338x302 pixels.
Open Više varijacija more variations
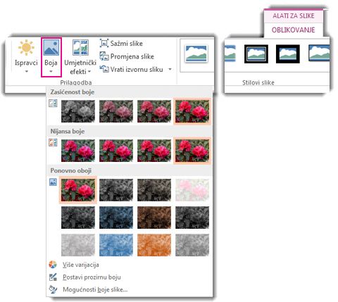pyautogui.click(x=81, y=265)
